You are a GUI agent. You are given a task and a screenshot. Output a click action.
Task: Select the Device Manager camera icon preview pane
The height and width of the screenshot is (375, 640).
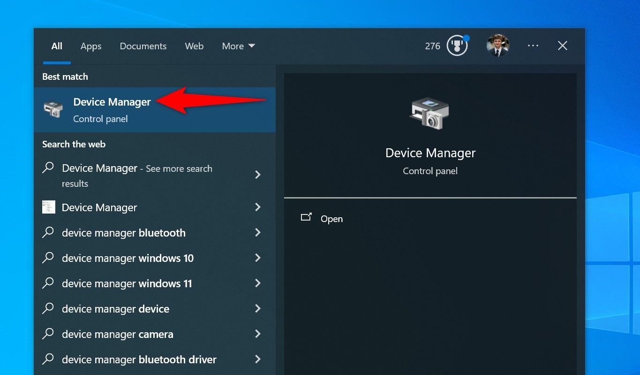coord(430,113)
